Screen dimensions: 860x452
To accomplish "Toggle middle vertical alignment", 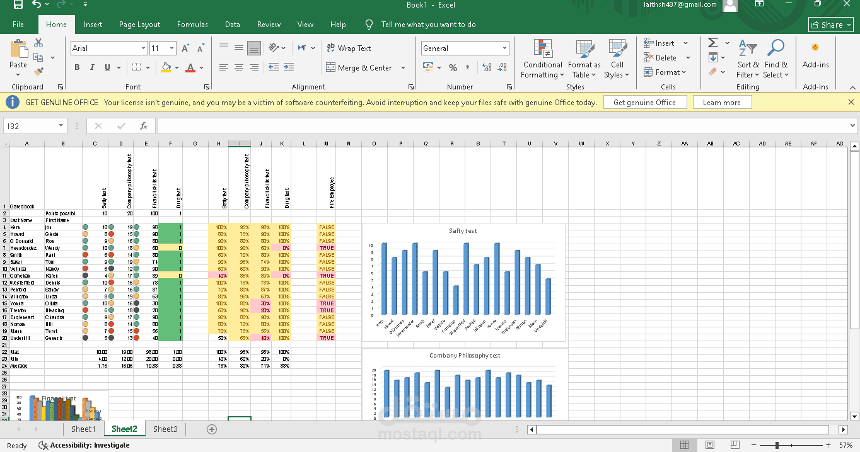I will coord(239,48).
